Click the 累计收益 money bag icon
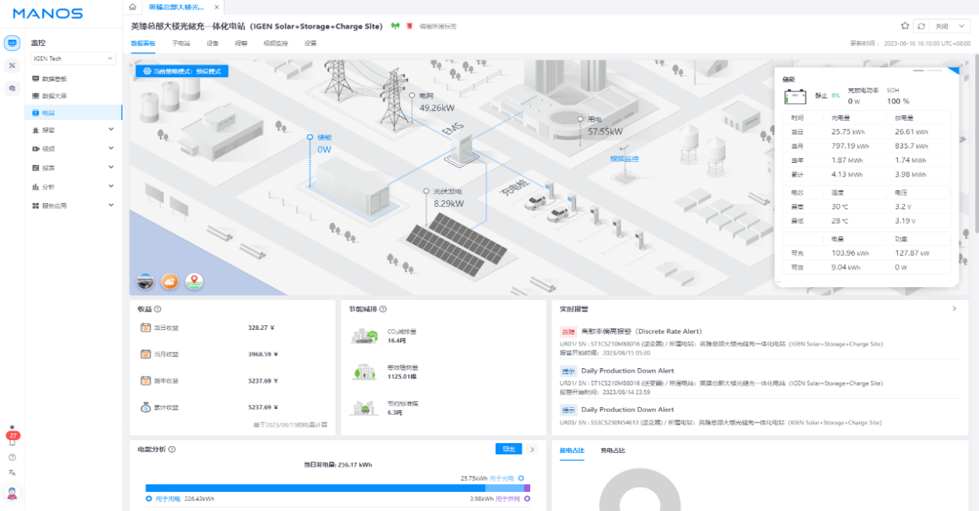This screenshot has height=511, width=979. (145, 407)
